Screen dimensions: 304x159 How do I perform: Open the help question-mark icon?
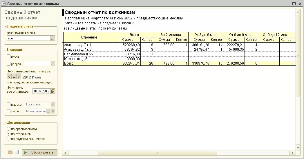click(10, 152)
